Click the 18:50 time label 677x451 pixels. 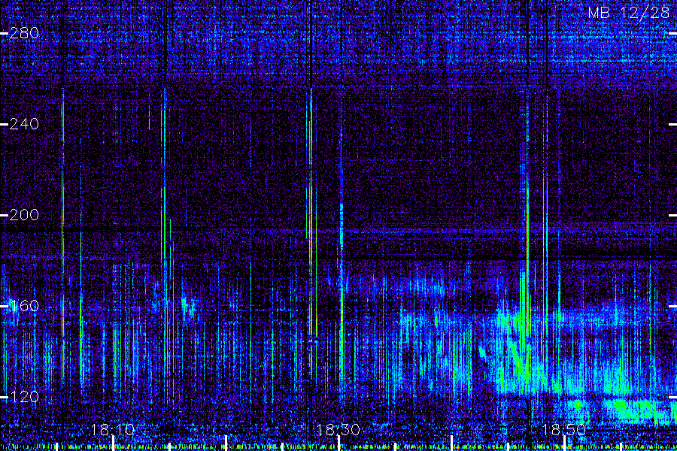pyautogui.click(x=564, y=429)
